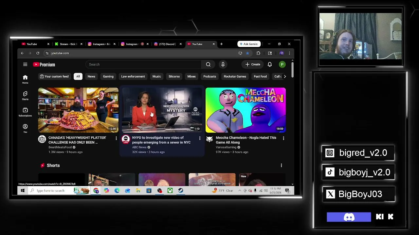Open Subscriptions from the sidebar
This screenshot has width=419, height=235.
25,112
